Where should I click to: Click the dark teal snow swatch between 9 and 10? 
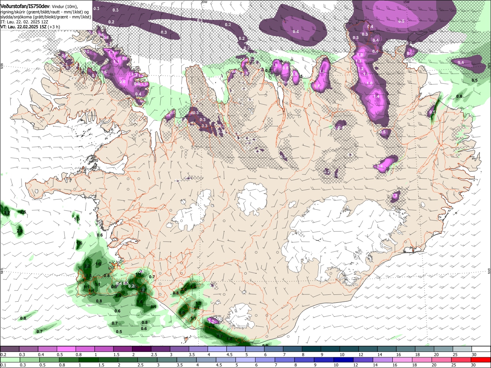[x=330, y=349]
